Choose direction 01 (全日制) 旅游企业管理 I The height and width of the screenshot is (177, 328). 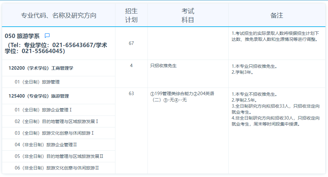coord(43,110)
